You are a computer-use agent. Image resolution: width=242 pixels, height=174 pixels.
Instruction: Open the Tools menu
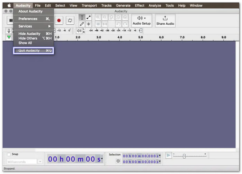[170, 6]
